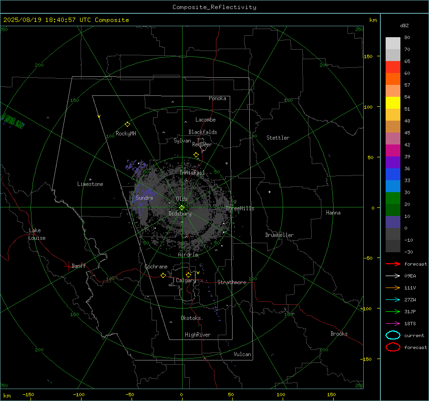The image size is (429, 401).
Task: Click the red 60–65 dBZ color swatch
Action: (x=393, y=67)
